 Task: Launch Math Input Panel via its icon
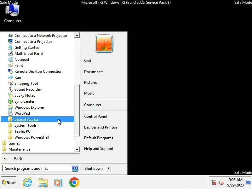[x=10, y=53]
